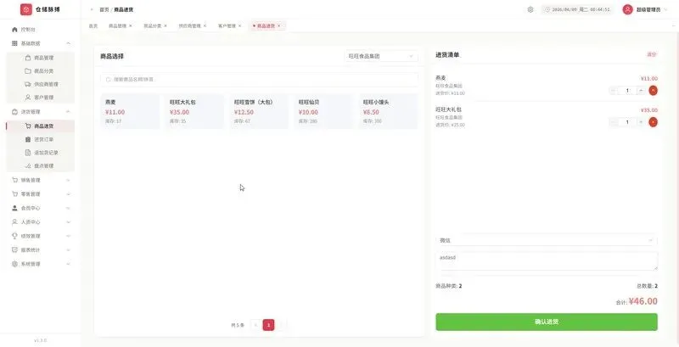The height and width of the screenshot is (347, 679).
Task: Collapse the 基础数据 sidebar group
Action: (x=40, y=43)
